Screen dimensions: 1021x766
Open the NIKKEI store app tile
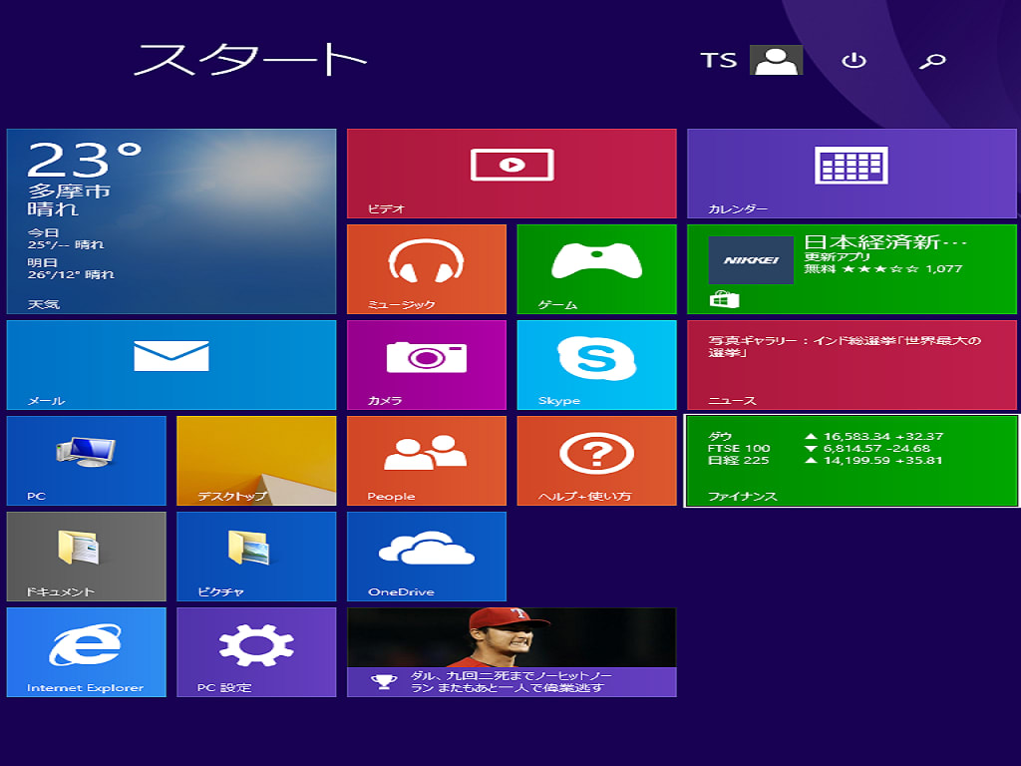(x=851, y=269)
